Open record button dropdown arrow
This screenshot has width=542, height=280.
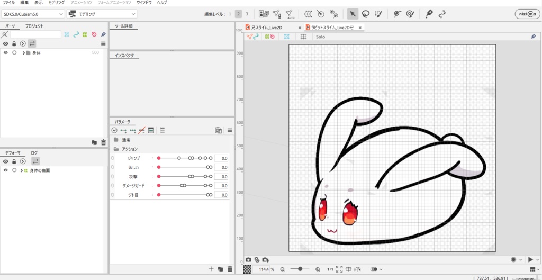coord(521,259)
